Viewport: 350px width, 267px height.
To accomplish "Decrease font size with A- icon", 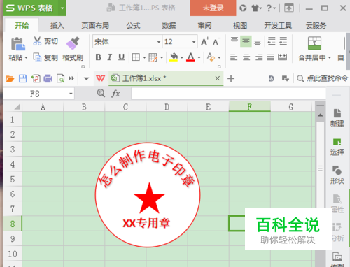I will 216,42.
